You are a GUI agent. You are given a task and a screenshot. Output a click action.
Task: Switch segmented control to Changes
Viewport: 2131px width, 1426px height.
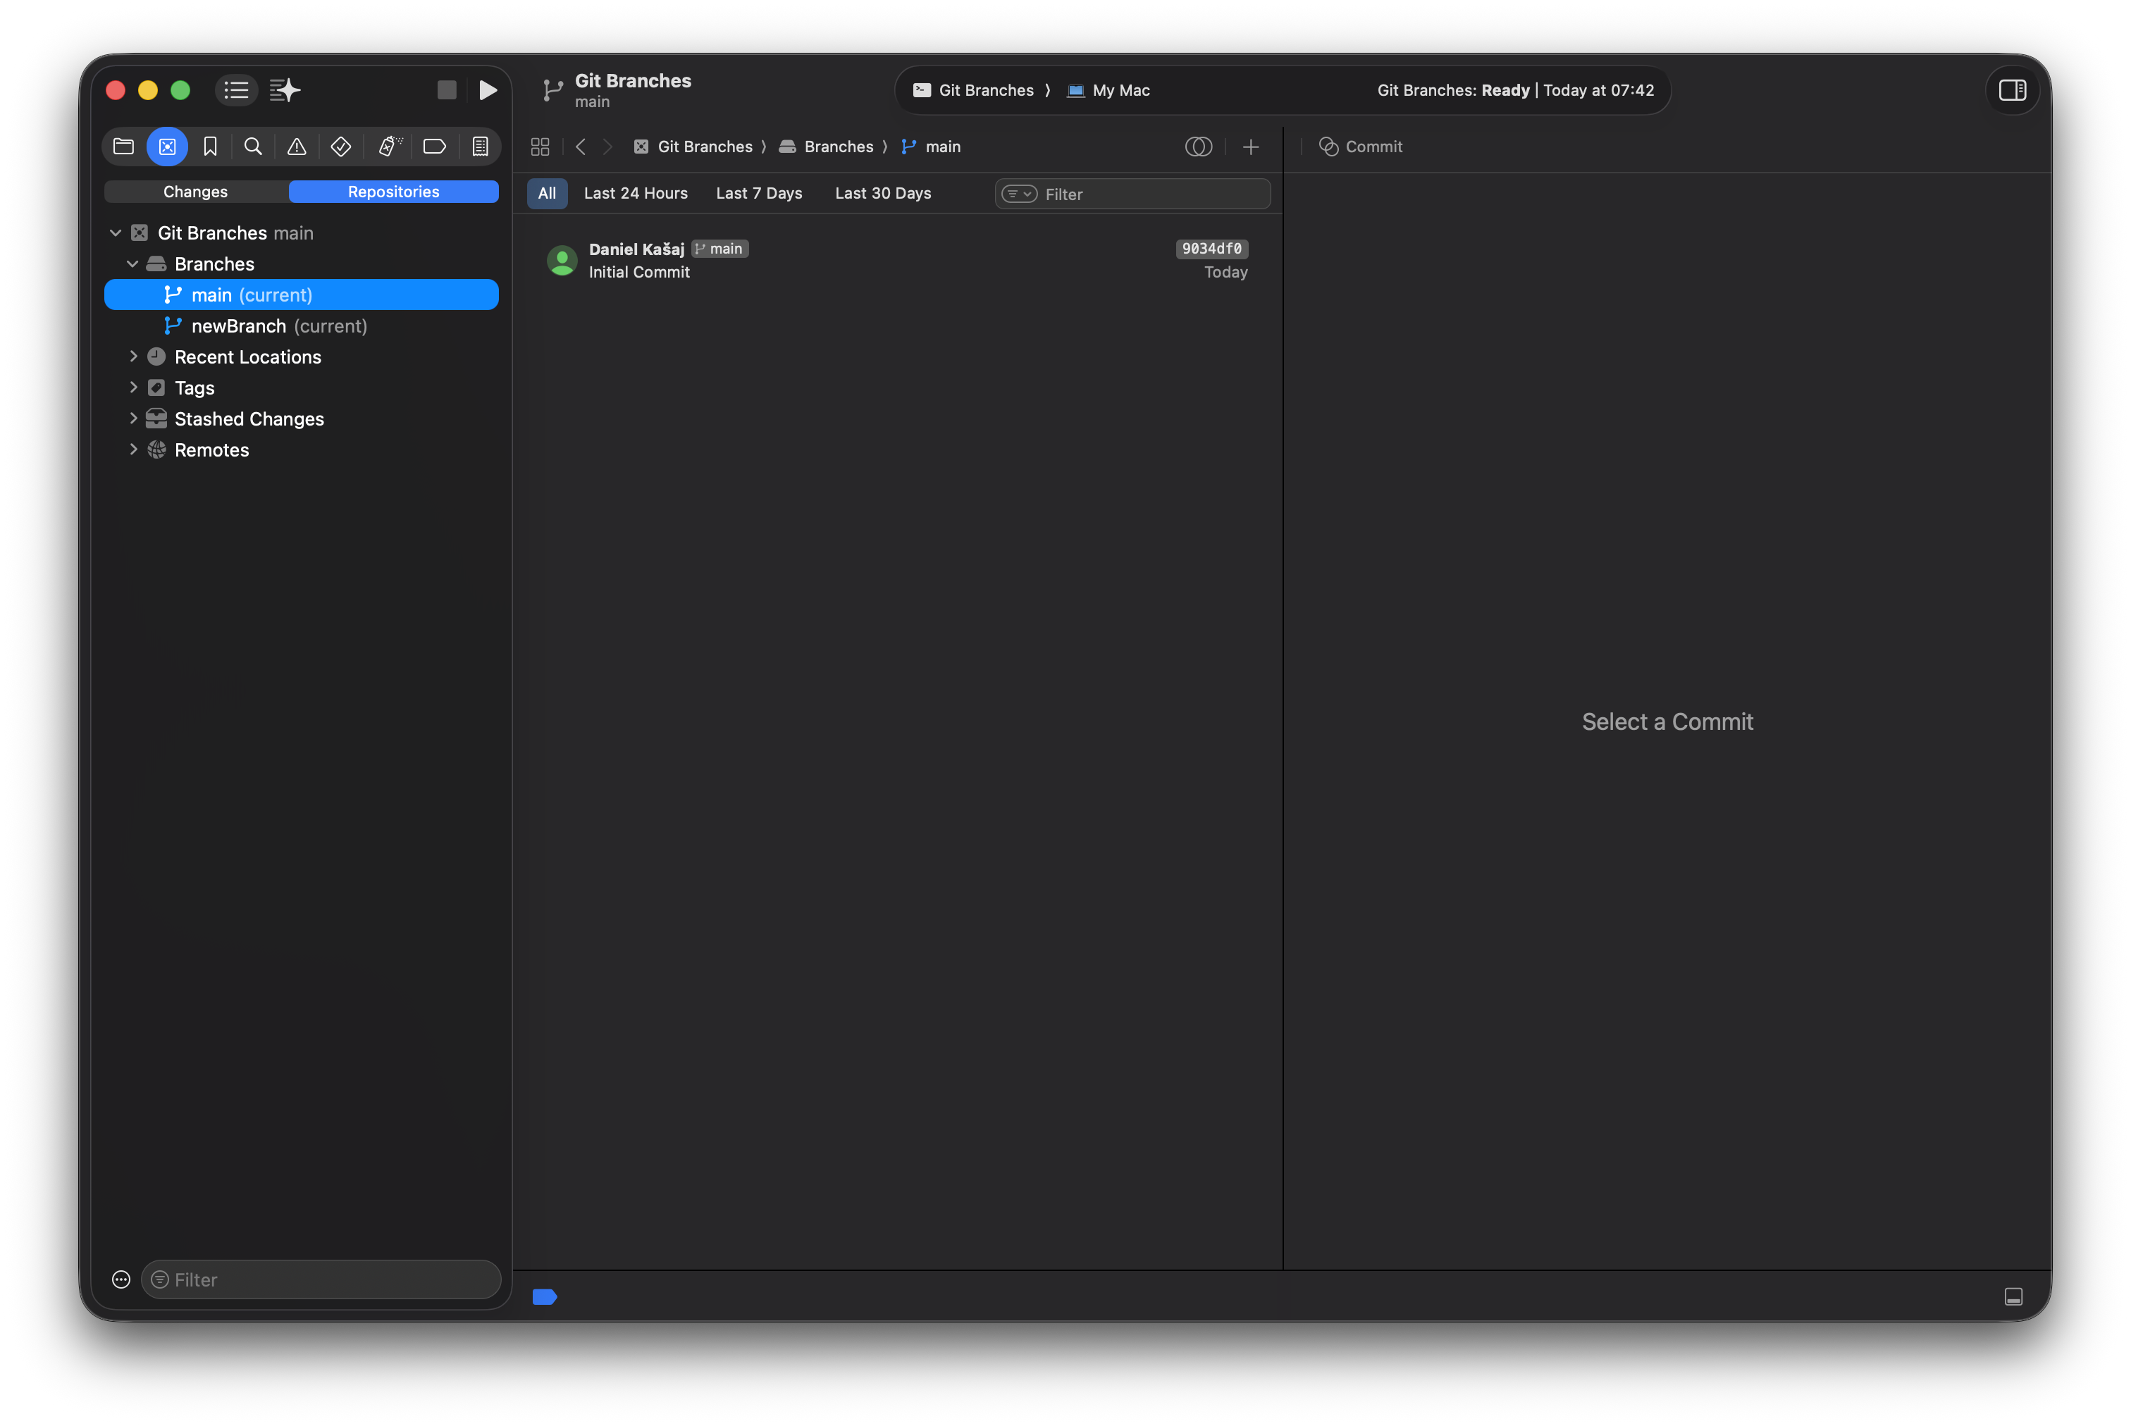coord(194,191)
